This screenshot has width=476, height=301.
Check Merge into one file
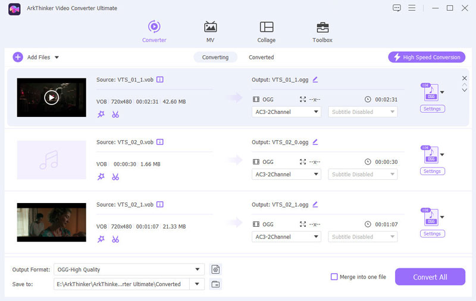point(334,277)
